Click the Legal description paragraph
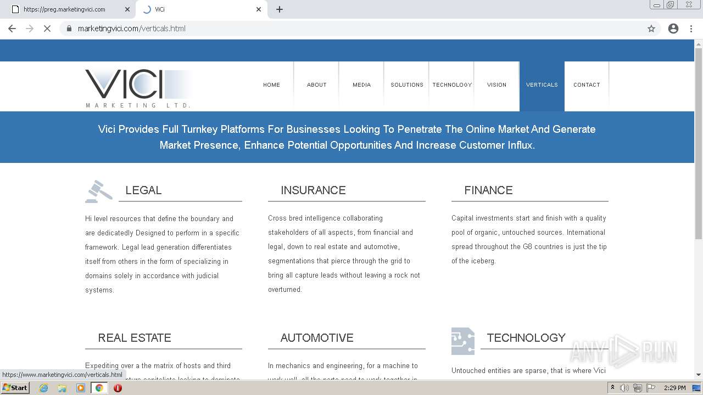This screenshot has height=395, width=703. (x=162, y=254)
